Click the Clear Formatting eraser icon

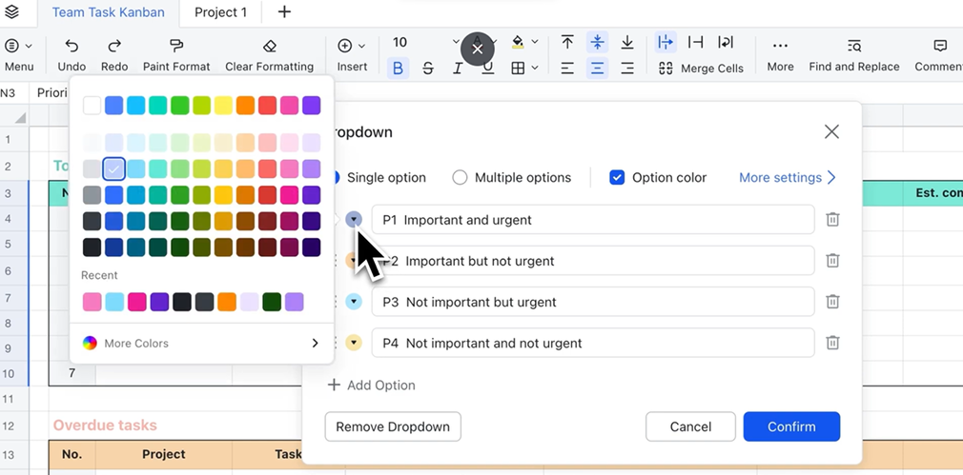(269, 46)
